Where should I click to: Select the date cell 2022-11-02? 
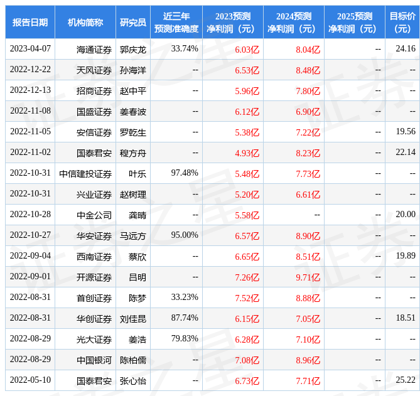click(30, 152)
